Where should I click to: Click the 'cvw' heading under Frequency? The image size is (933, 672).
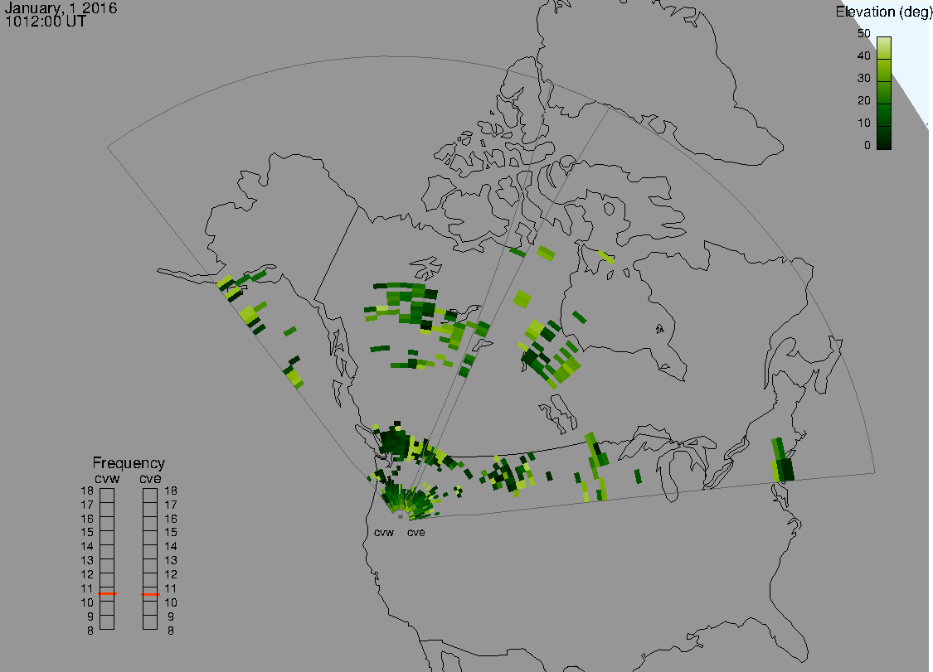pos(107,479)
